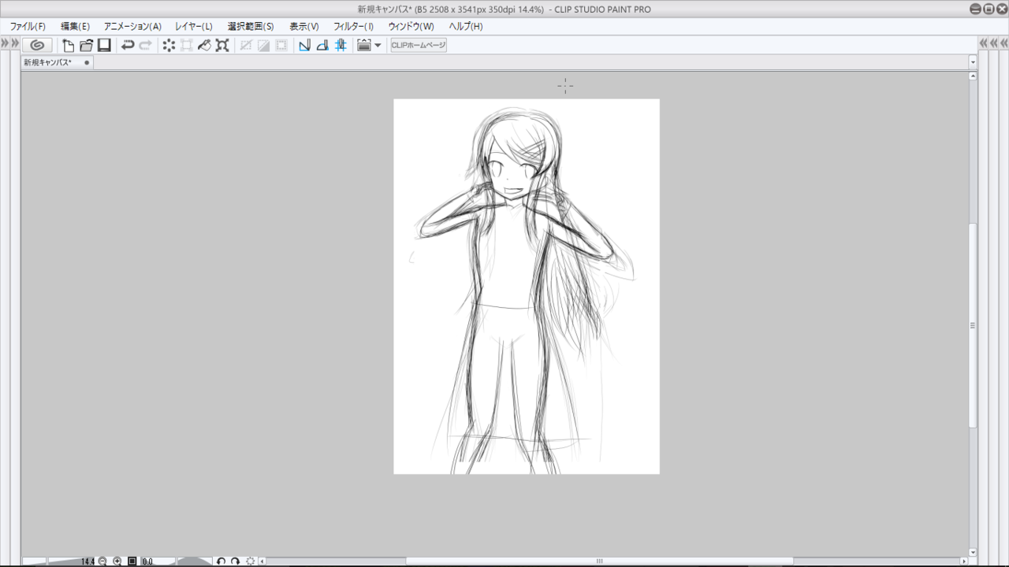The width and height of the screenshot is (1009, 567).
Task: Rotate canvas right icon
Action: coord(235,561)
